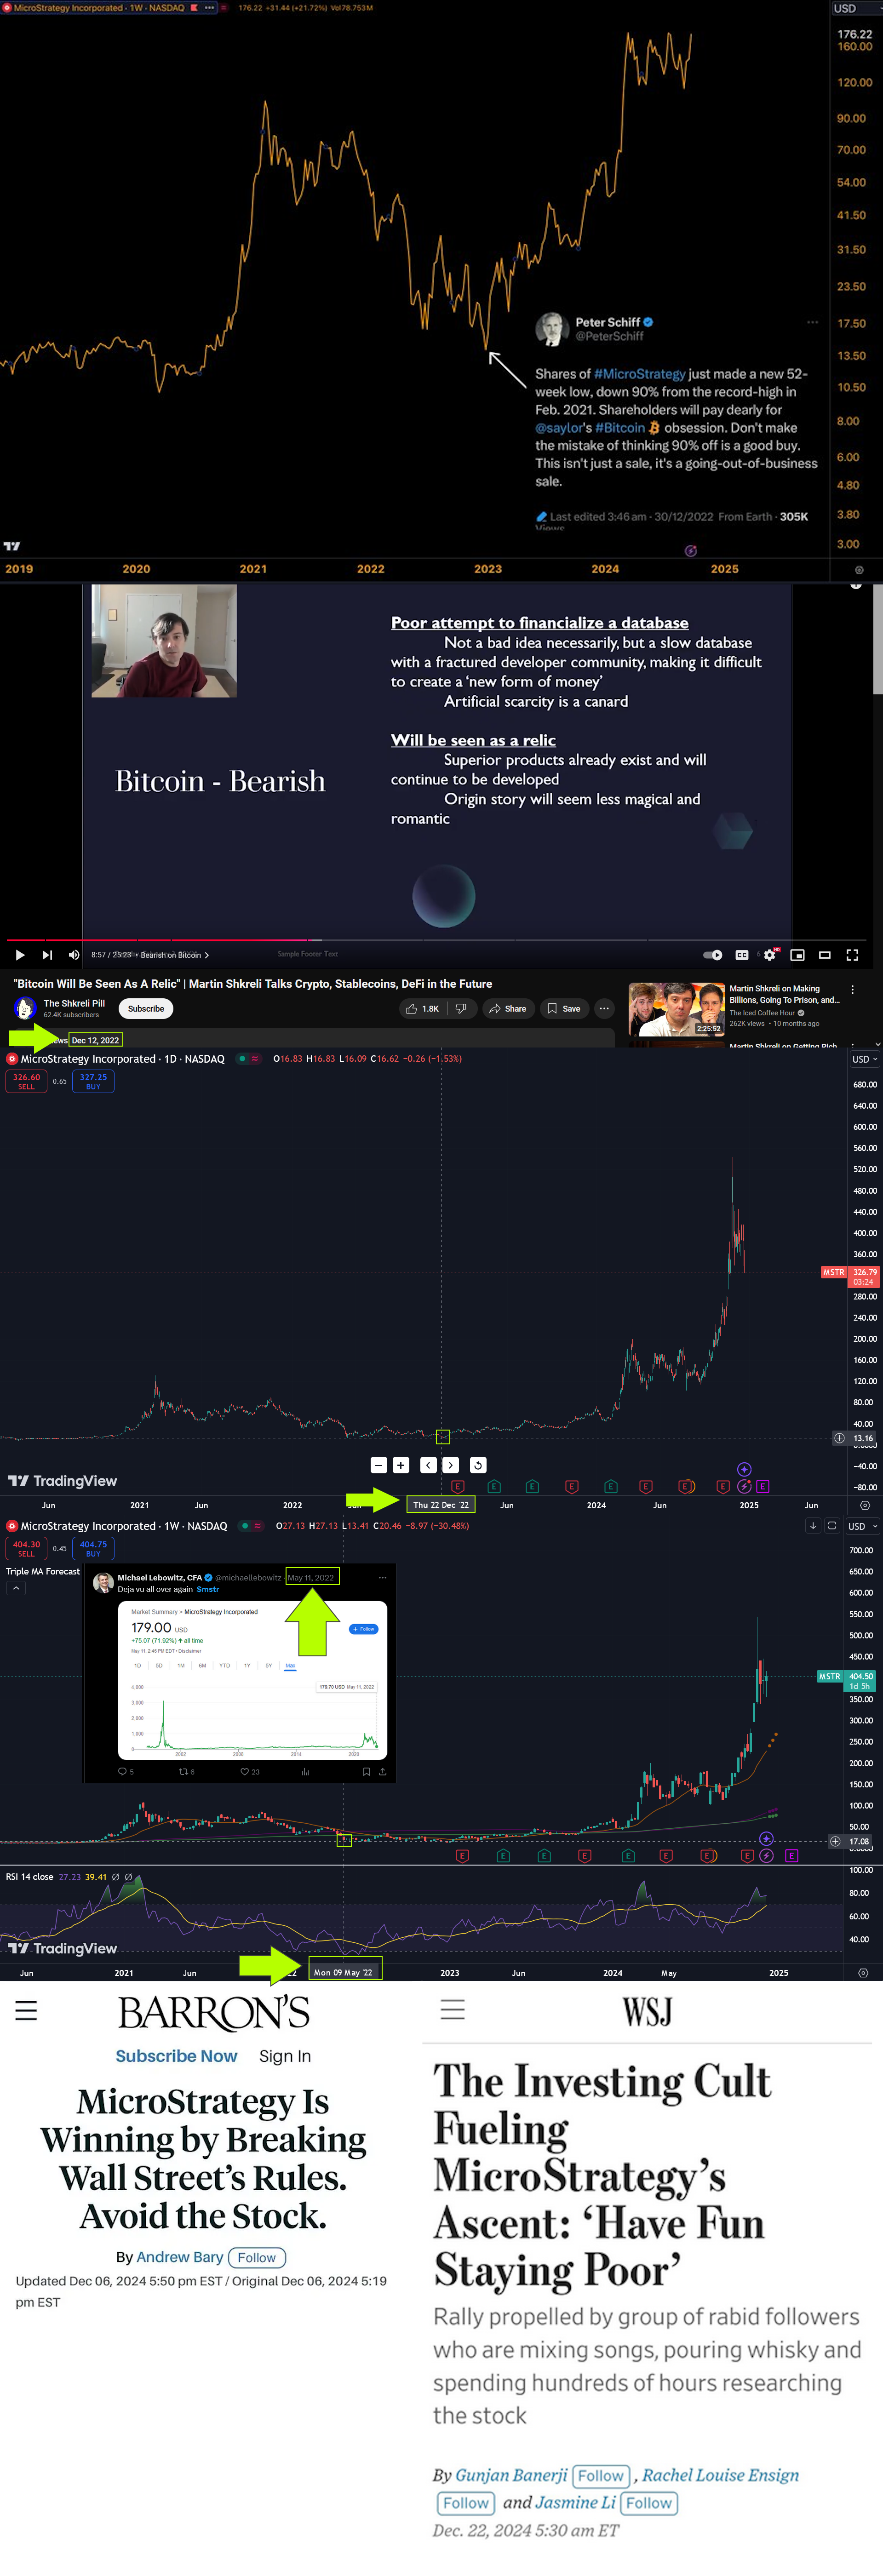Switch to YouTube miniplayer
This screenshot has width=883, height=2576.
click(x=797, y=955)
